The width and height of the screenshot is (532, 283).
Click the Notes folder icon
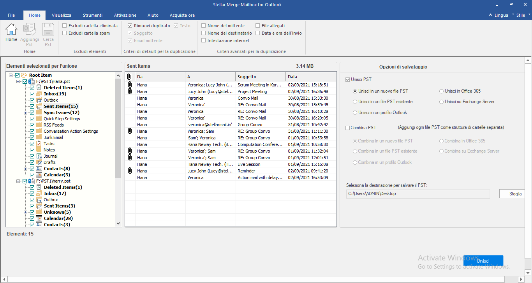39,150
